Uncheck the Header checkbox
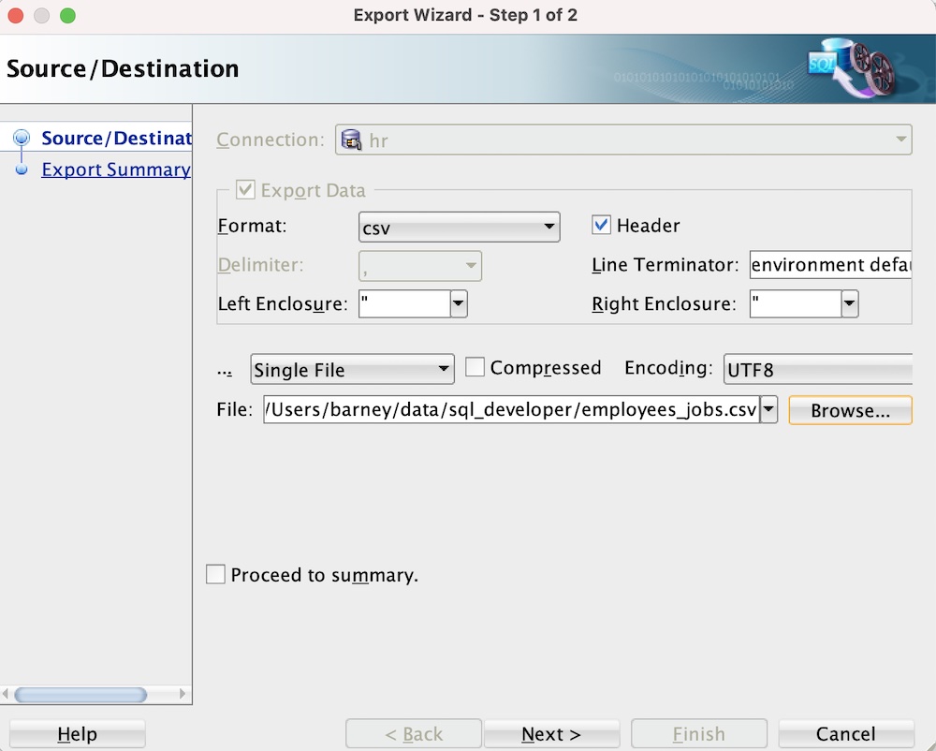Image resolution: width=936 pixels, height=751 pixels. 601,225
